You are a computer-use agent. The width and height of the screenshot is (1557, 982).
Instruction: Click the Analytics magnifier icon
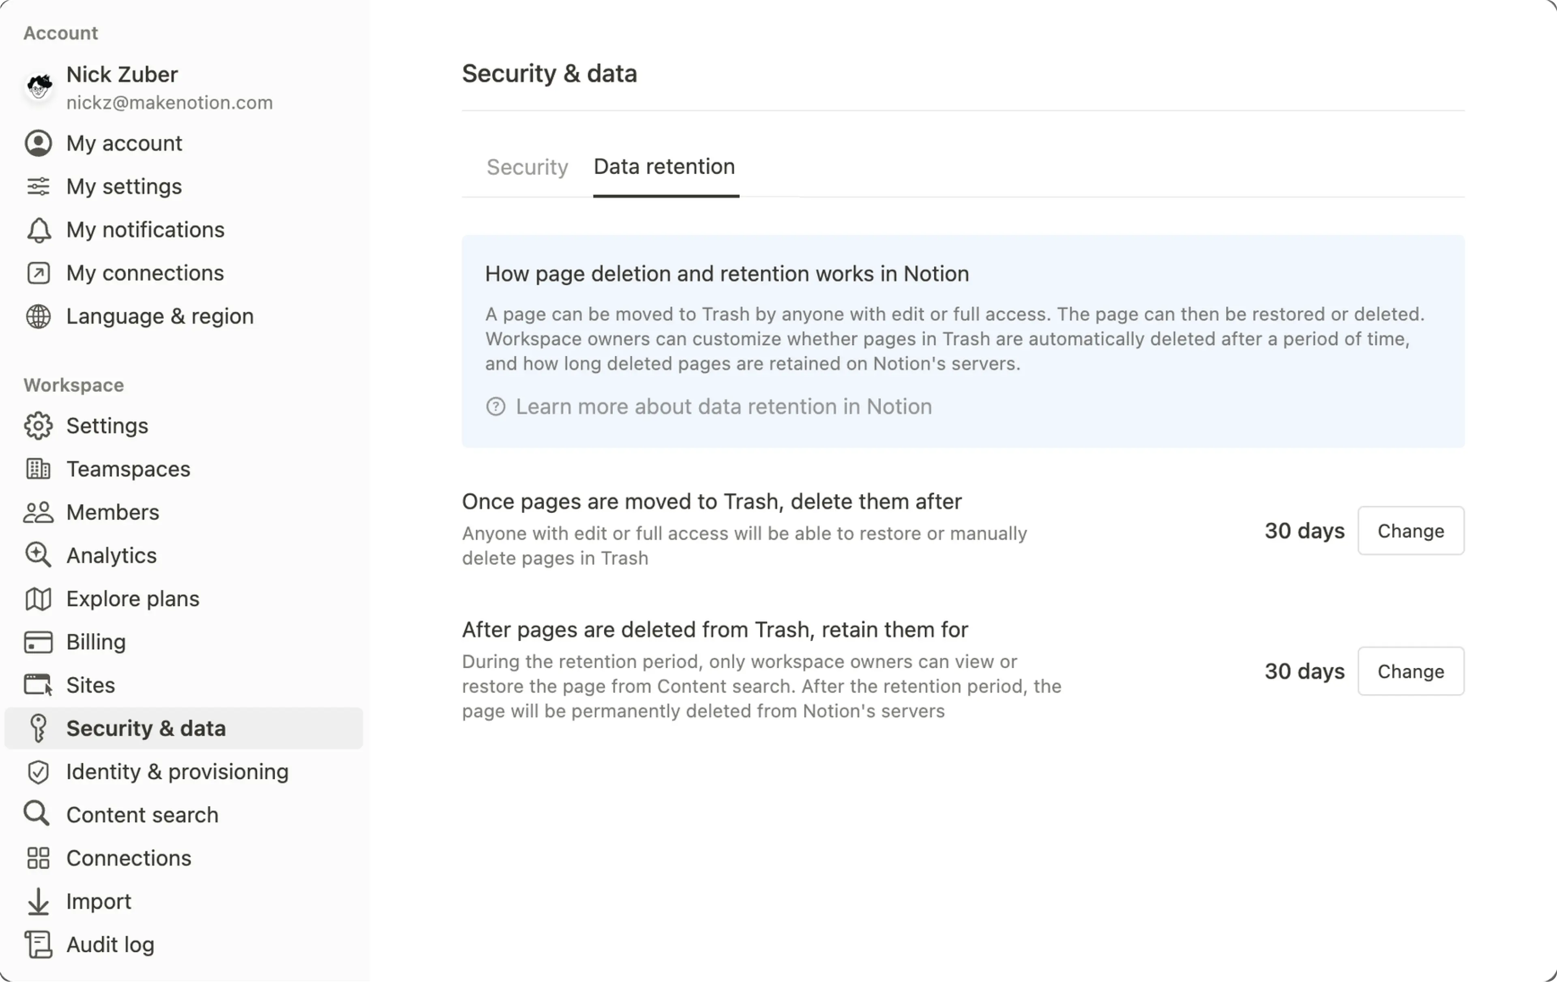tap(38, 555)
